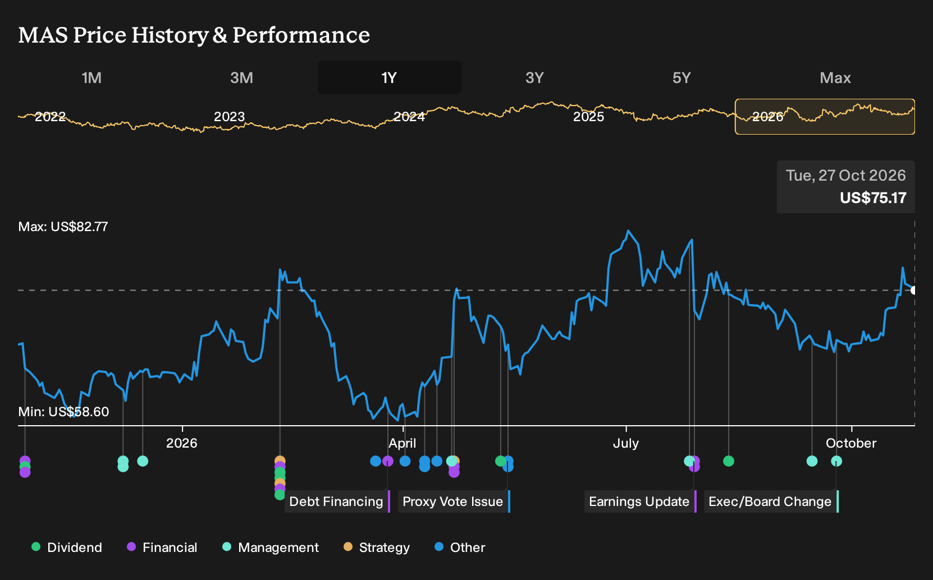Click the topmost Strategy marker in the tall stack

pyautogui.click(x=280, y=461)
